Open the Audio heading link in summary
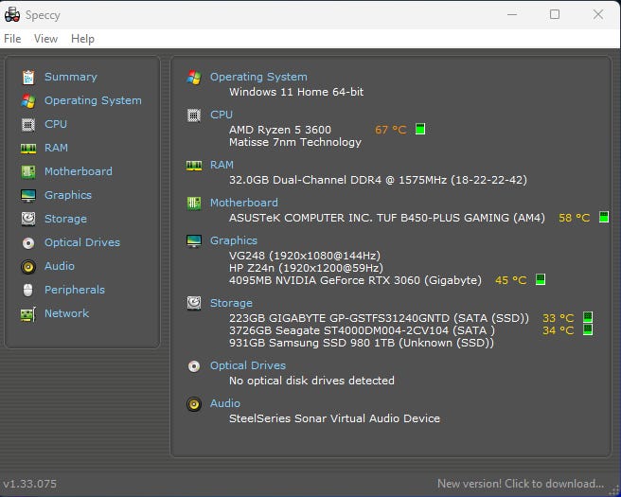This screenshot has height=497, width=621. click(x=224, y=403)
